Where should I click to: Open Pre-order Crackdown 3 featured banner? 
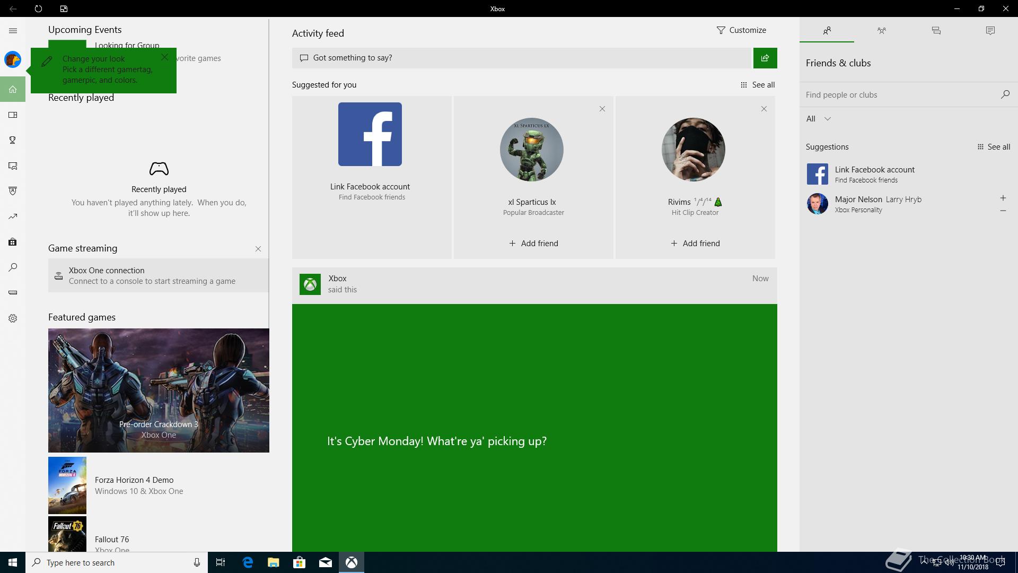point(159,390)
